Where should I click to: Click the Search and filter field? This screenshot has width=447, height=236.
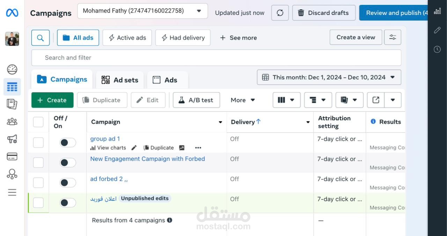[x=216, y=58]
